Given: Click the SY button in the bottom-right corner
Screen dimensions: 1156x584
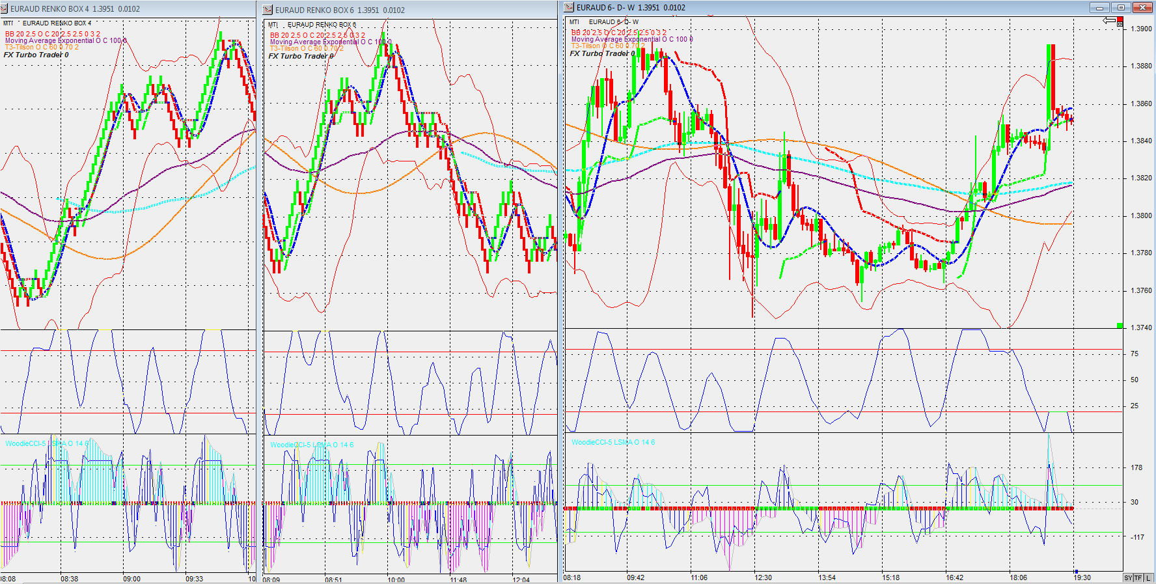Looking at the screenshot, I should (1128, 578).
